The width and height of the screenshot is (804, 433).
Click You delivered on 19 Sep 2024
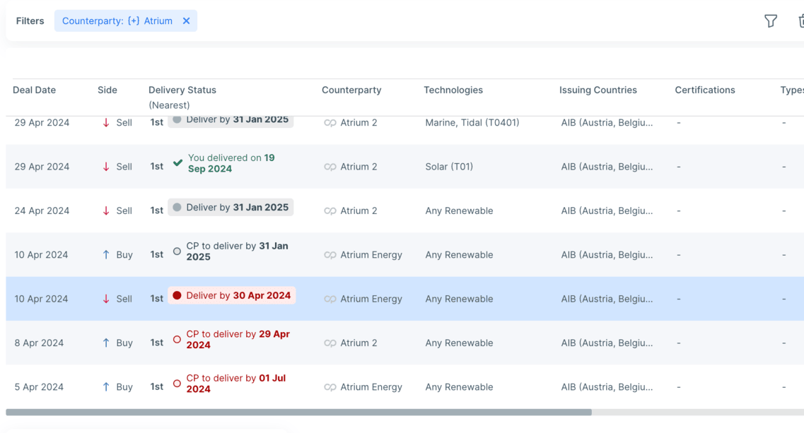[x=231, y=163]
